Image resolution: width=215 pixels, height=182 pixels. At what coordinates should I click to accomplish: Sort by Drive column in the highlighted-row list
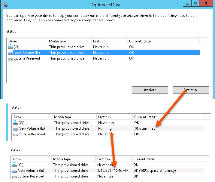[27, 41]
